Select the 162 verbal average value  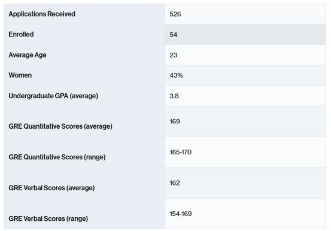tap(175, 183)
